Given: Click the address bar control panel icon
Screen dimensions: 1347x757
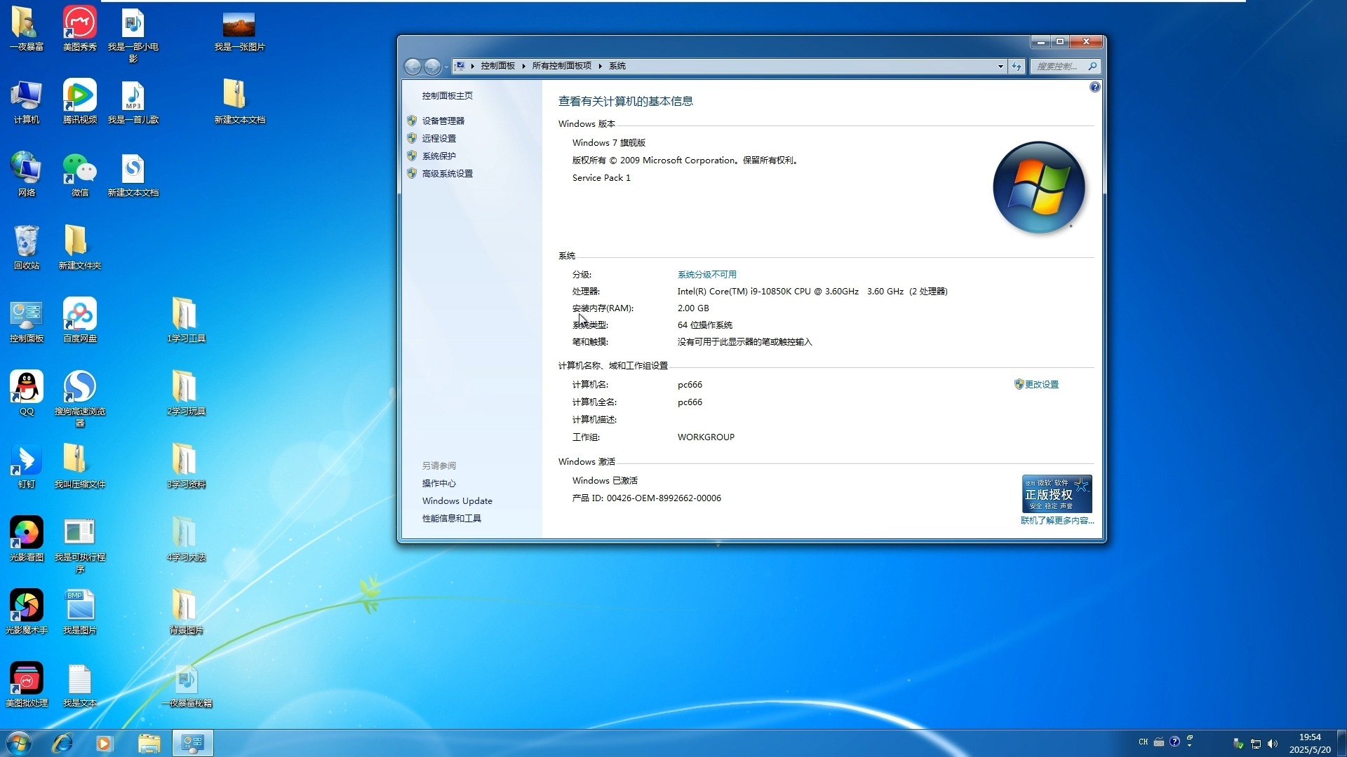Looking at the screenshot, I should coord(460,66).
